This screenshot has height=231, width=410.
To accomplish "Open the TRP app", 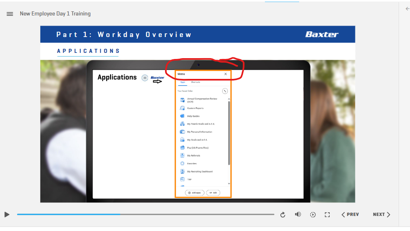I will [x=186, y=179].
